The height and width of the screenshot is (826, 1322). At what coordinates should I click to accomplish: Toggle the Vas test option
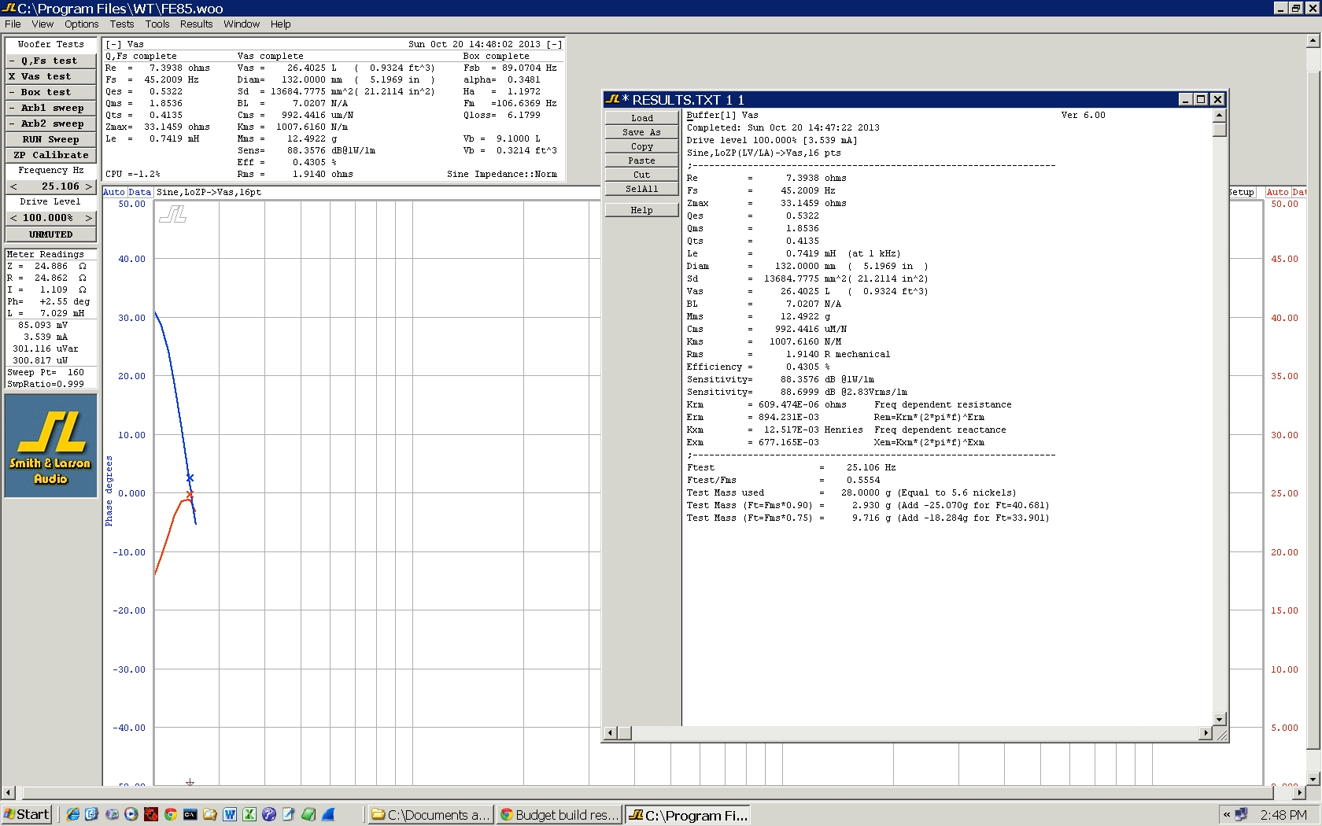[51, 76]
